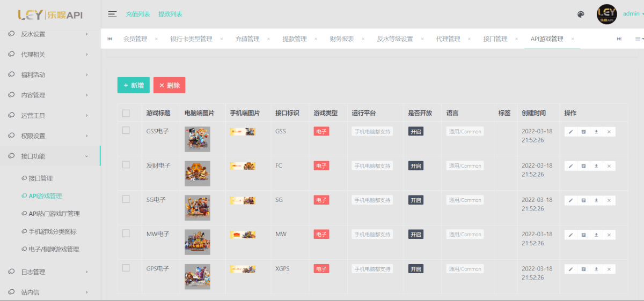Tick the checkbox for the GSS电子 row
This screenshot has width=644, height=301.
126,131
